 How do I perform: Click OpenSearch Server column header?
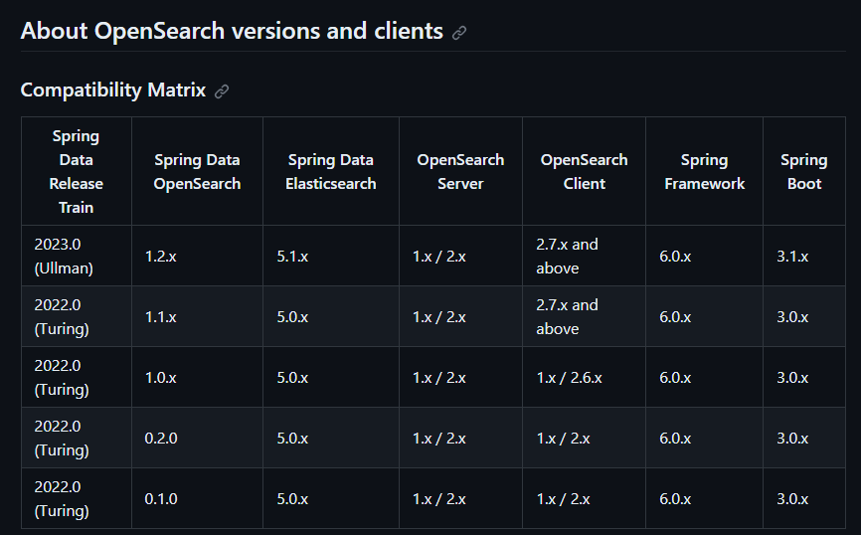[460, 171]
